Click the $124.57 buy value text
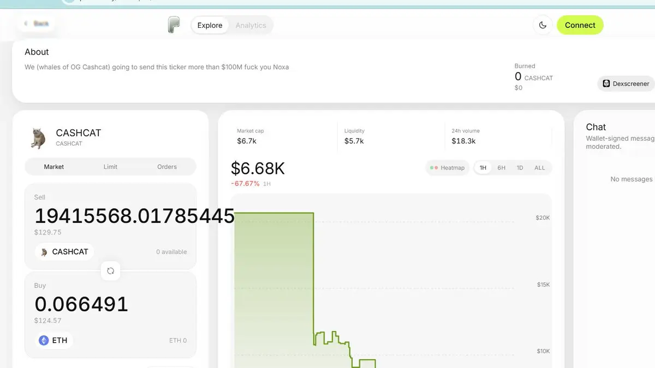 48,321
